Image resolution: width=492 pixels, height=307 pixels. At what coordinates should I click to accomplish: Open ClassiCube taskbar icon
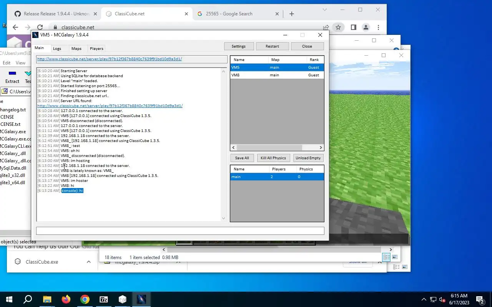click(122, 299)
